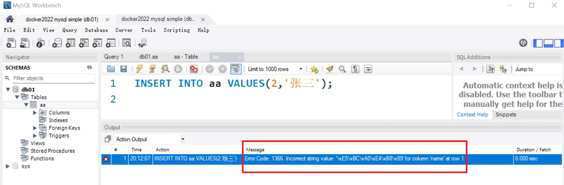Viewport: 564px width, 185px height.
Task: Switch to the Query 1 tab
Action: pos(114,57)
